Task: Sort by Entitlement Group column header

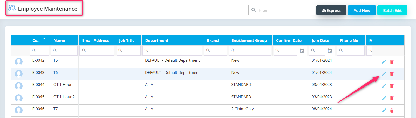Action: [x=250, y=40]
